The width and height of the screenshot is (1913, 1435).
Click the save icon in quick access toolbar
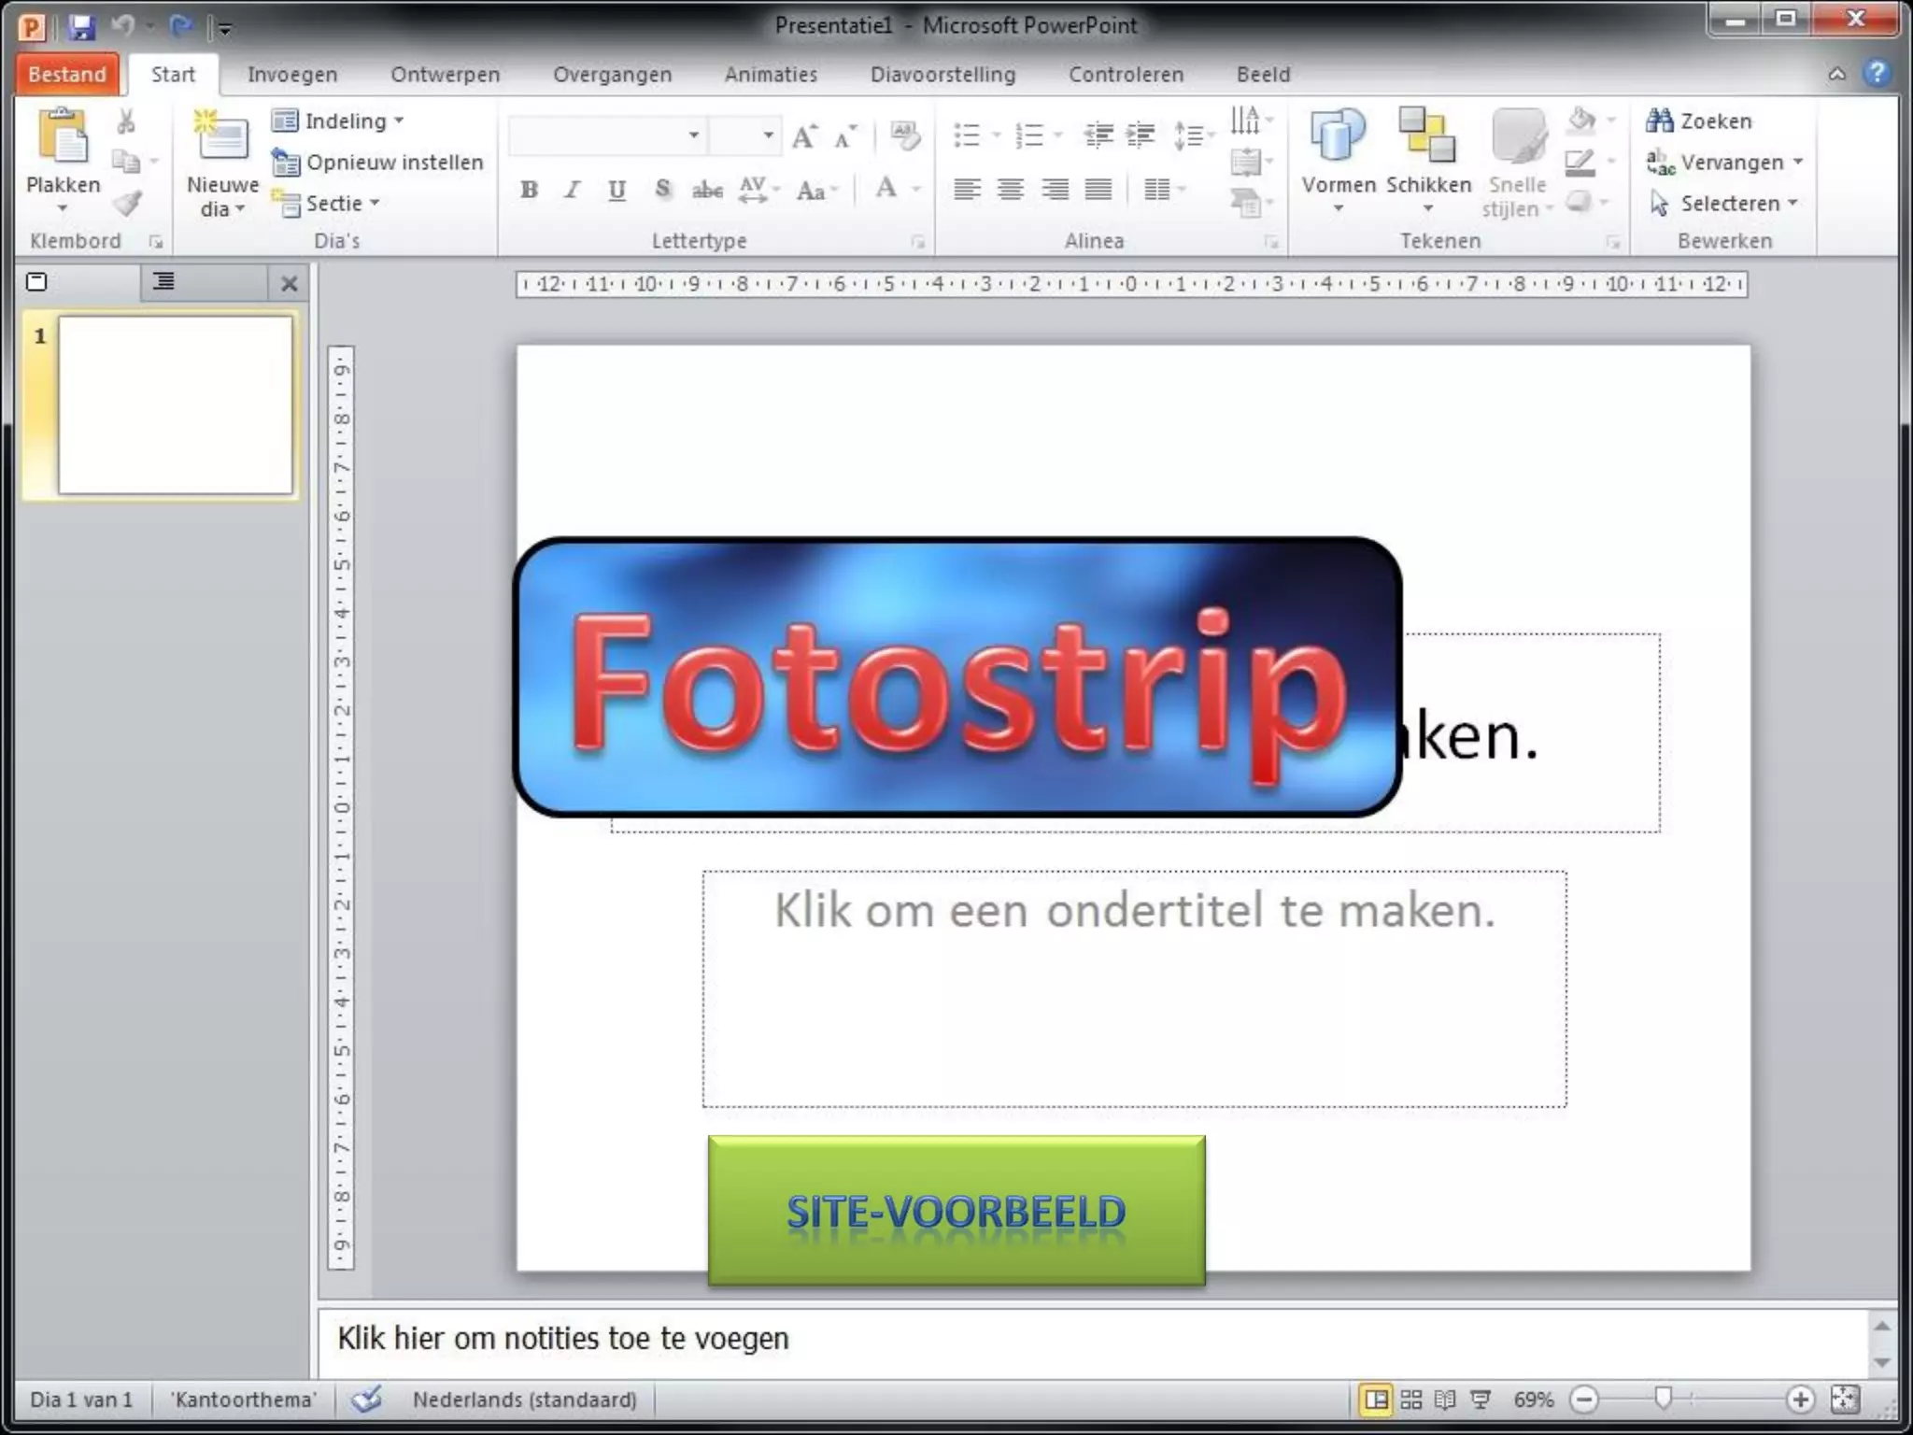[x=81, y=26]
